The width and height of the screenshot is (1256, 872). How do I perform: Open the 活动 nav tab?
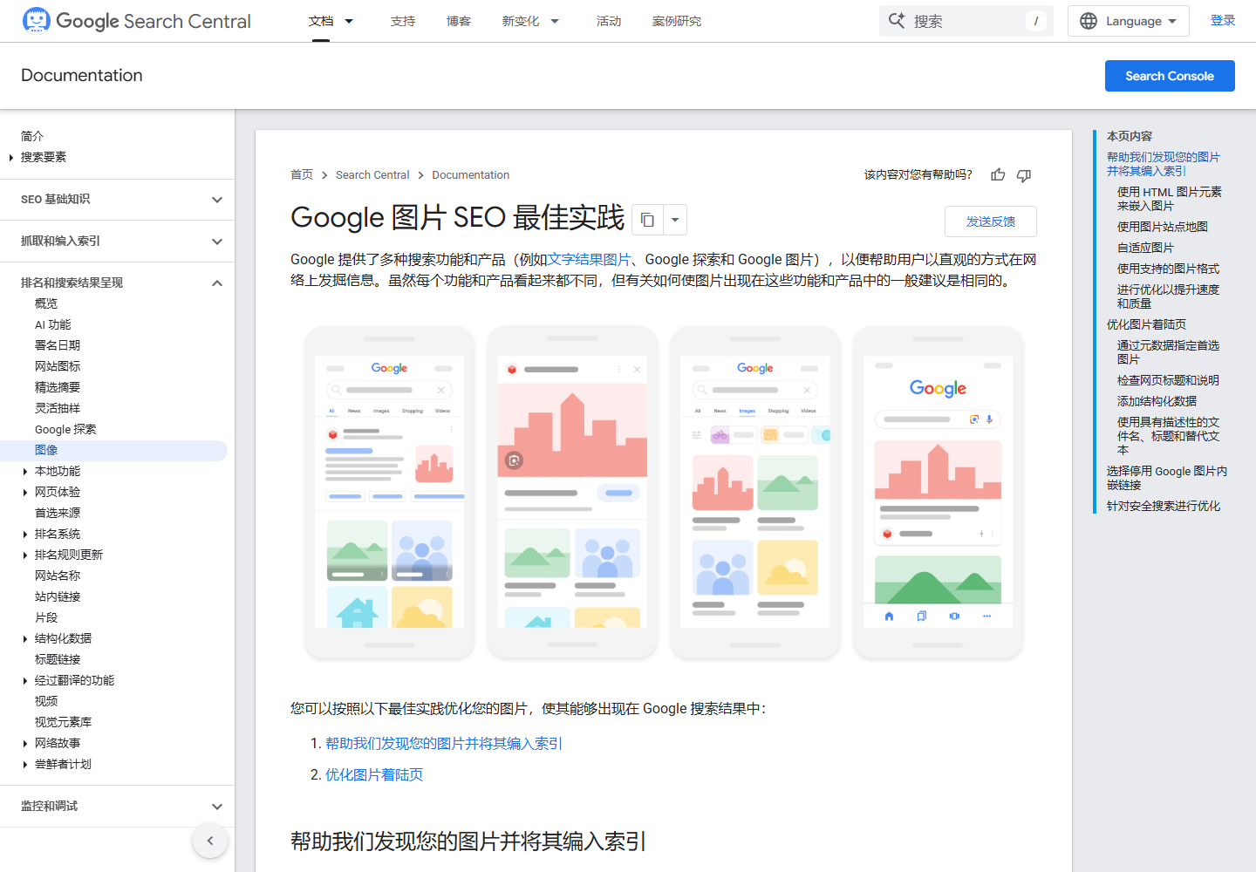609,21
